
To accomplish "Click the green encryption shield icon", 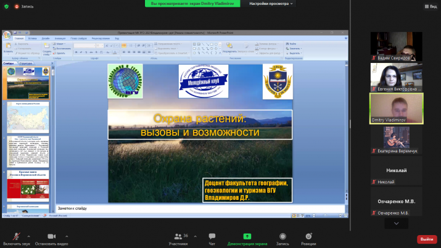I will tap(6, 6).
